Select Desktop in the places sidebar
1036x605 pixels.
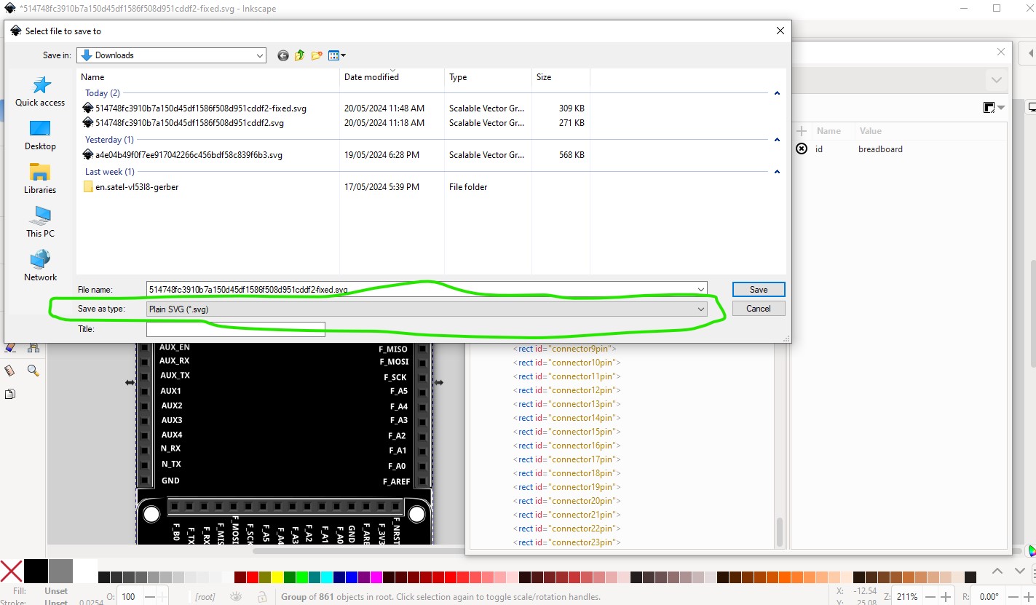click(x=40, y=135)
